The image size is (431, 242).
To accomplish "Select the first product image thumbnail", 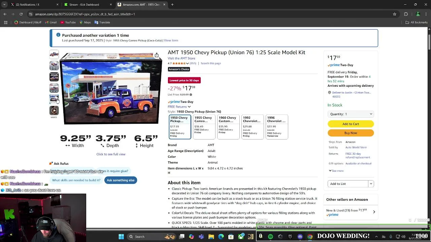I will click(x=54, y=54).
